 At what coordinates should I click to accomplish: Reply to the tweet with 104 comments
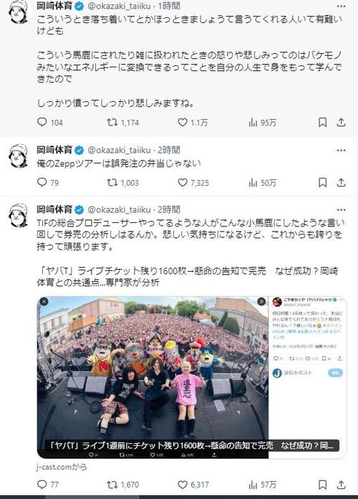(50, 123)
